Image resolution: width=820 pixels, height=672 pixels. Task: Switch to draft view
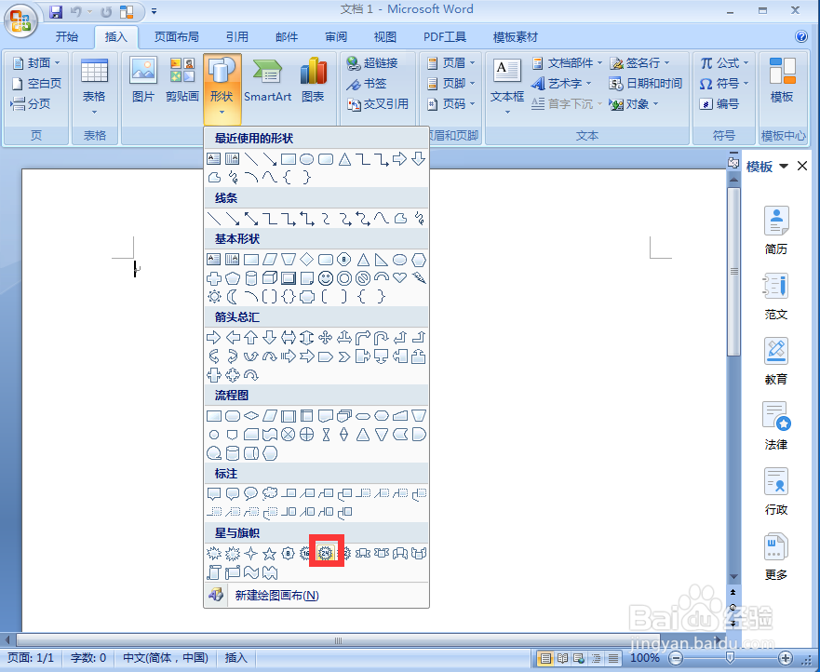(x=613, y=658)
